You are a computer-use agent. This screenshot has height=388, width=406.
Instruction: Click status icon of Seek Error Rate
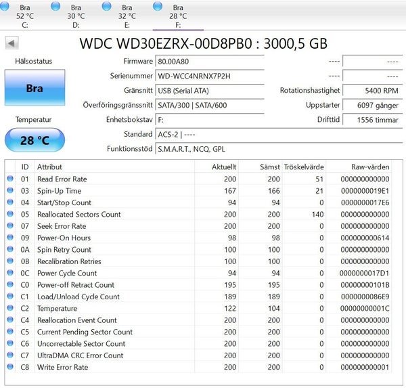pos(10,225)
